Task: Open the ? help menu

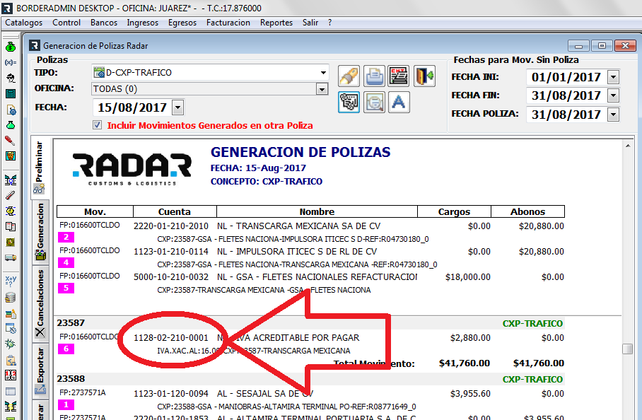Action: 329,23
